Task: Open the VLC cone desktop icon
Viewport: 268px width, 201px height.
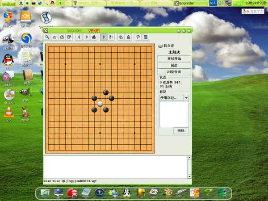Action: tap(9, 112)
